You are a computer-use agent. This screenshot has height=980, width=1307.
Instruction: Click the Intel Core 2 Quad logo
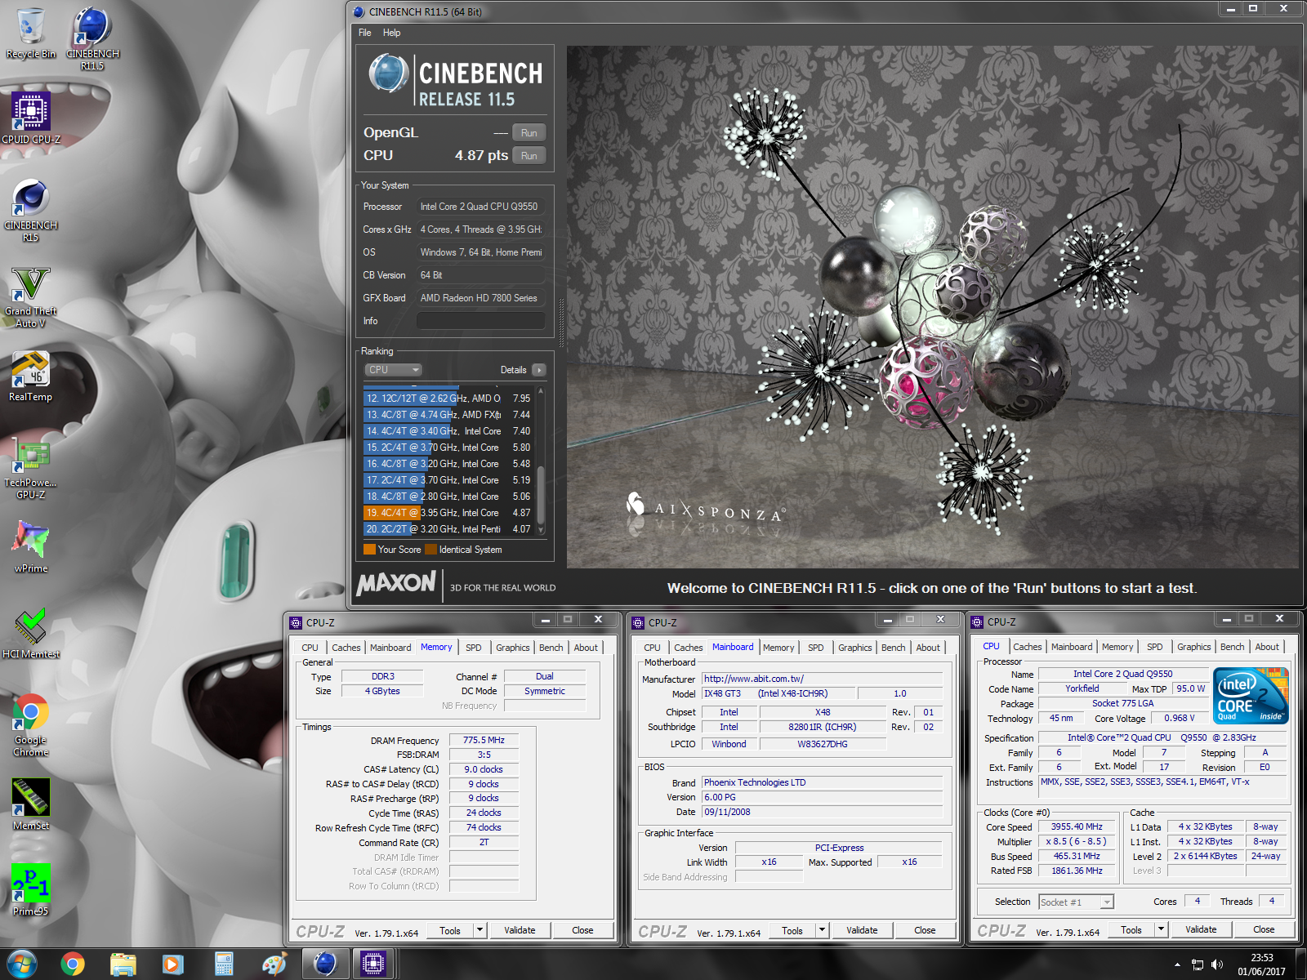(1251, 695)
